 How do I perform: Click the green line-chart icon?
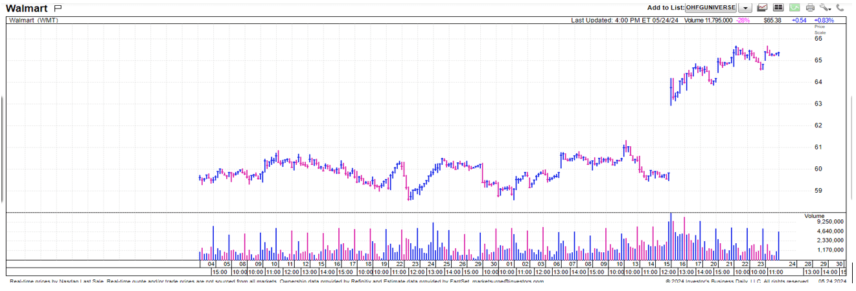coord(794,8)
